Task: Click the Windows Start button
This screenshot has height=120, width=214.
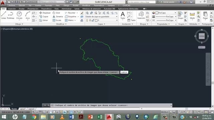Action: tap(4, 117)
